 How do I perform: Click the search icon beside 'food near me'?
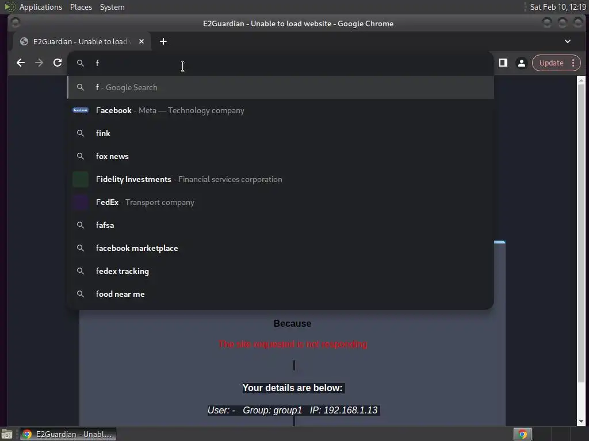click(x=81, y=294)
